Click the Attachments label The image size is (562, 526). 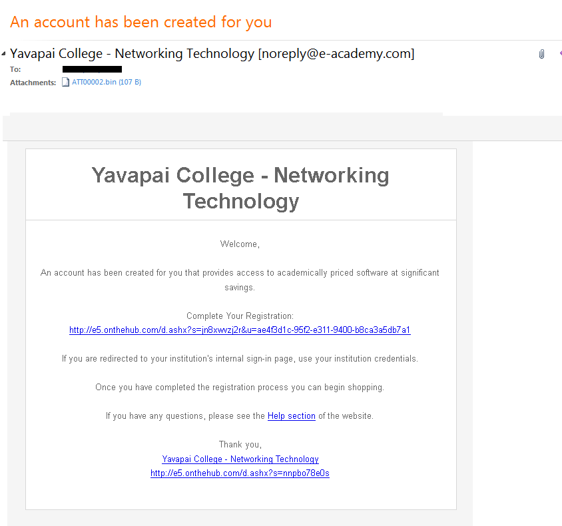tap(33, 83)
